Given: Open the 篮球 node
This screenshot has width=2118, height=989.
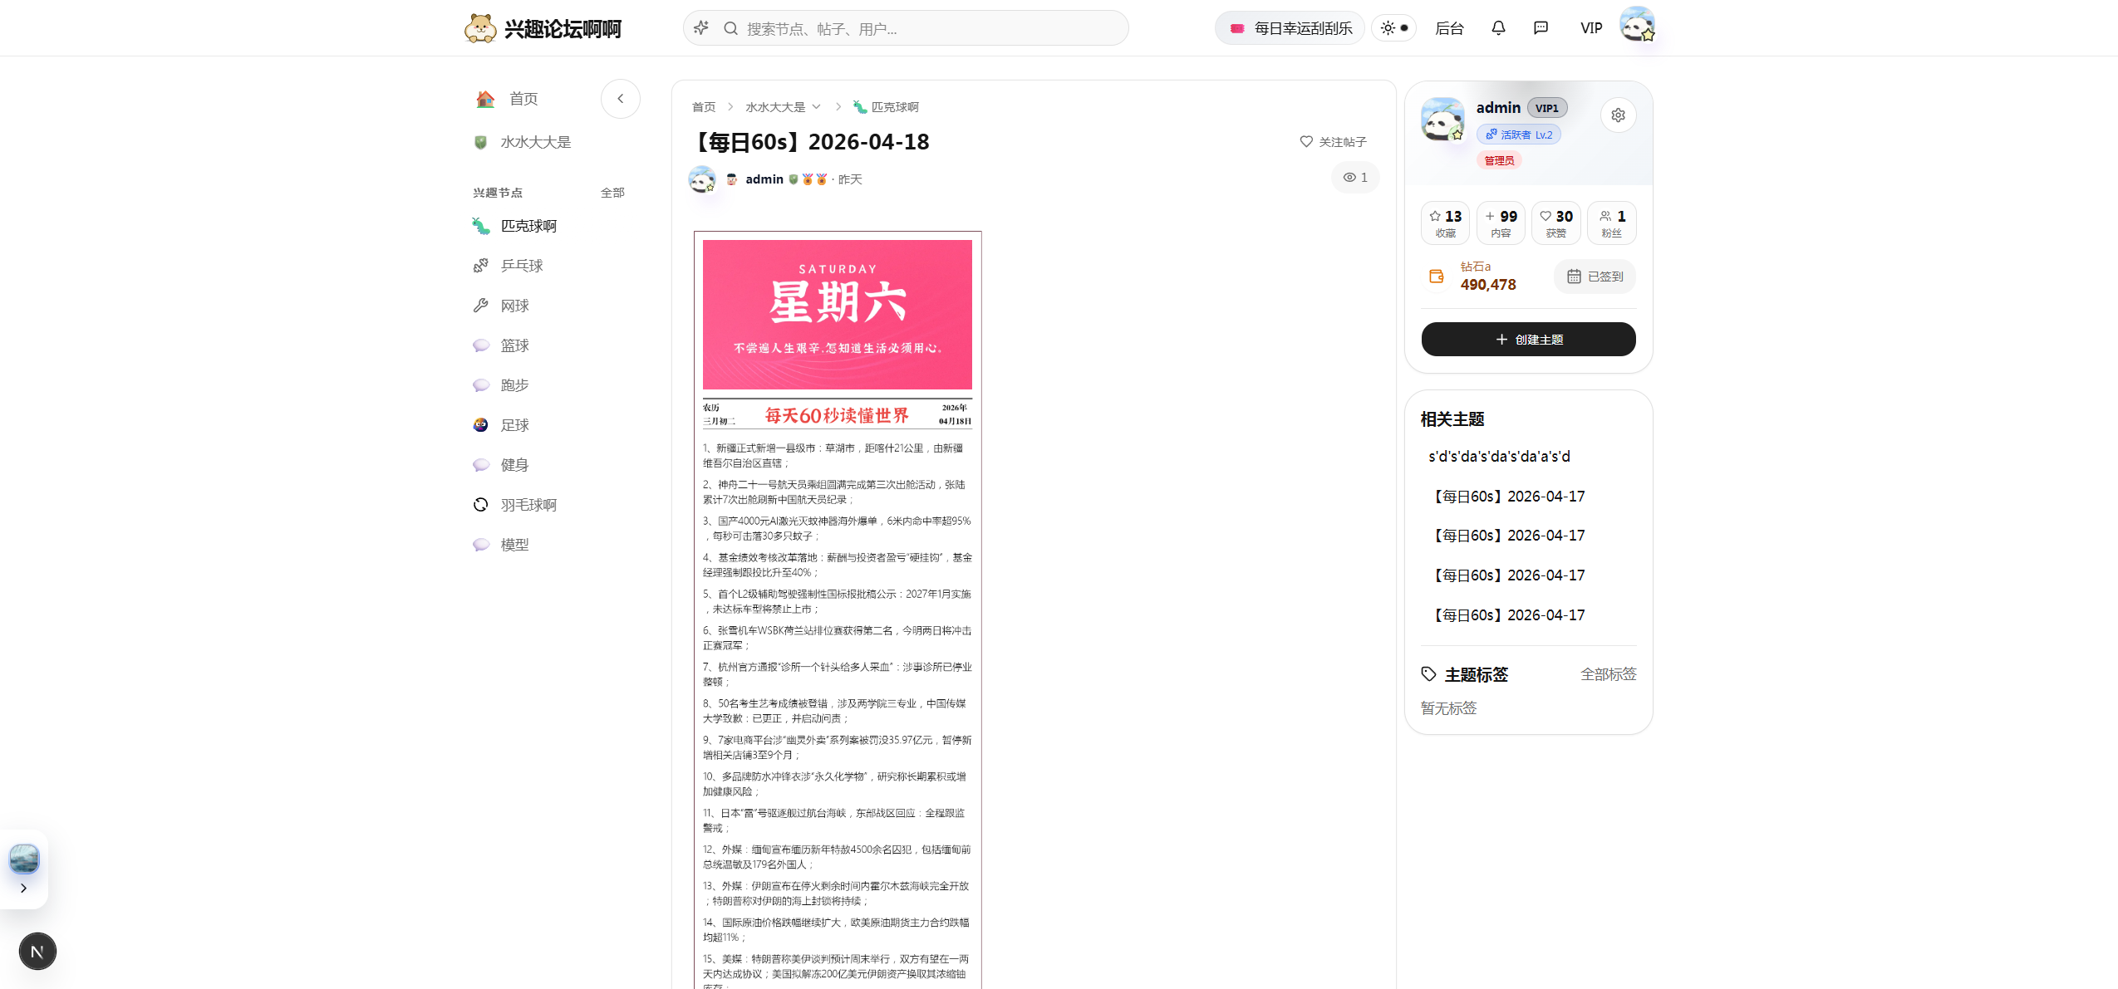Looking at the screenshot, I should pos(514,345).
